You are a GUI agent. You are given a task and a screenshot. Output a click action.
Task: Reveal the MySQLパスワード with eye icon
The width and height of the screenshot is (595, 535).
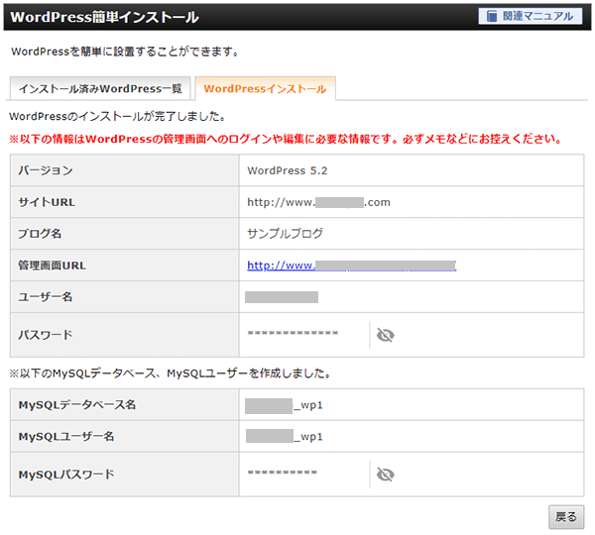click(x=385, y=475)
